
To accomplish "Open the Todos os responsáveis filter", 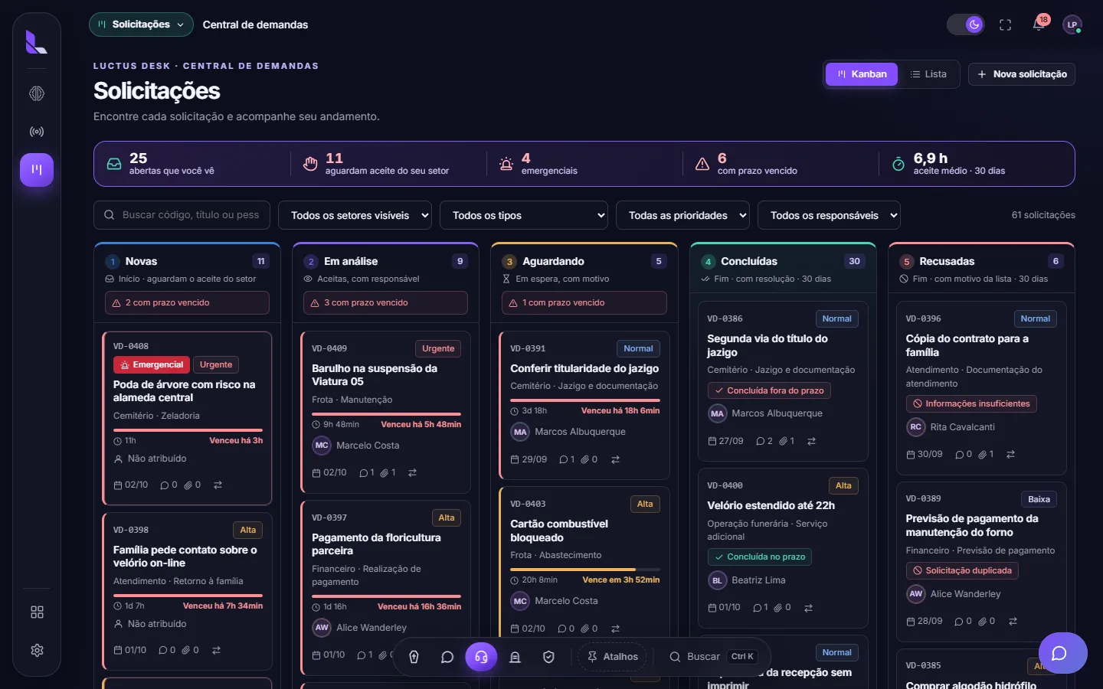I will coord(829,215).
